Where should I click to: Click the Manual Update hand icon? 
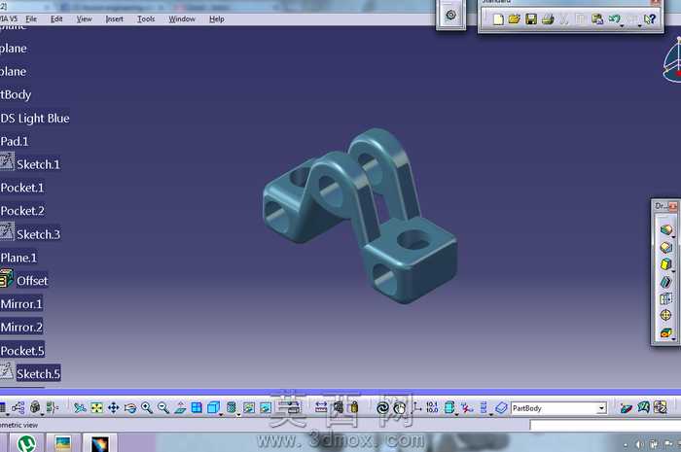coord(399,407)
